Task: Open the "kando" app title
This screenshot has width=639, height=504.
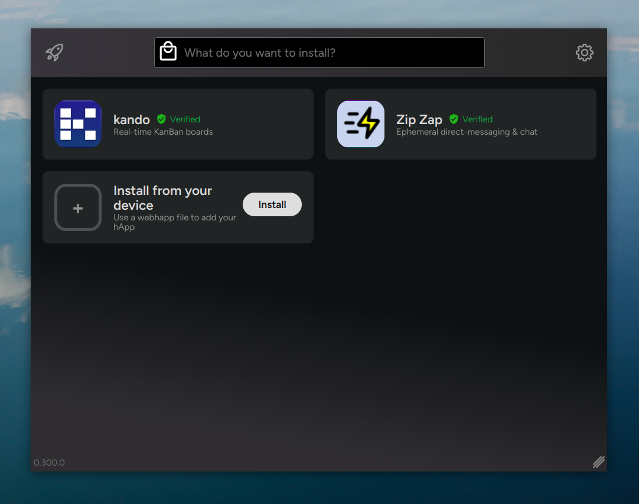Action: click(x=132, y=119)
